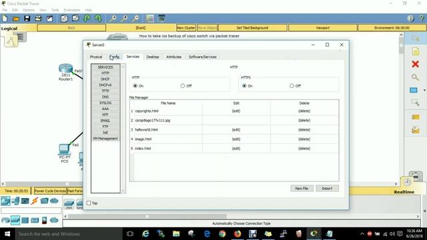Click the Print toolbar icon

[x=39, y=19]
